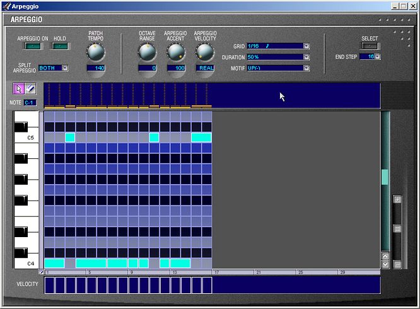Click the C4 note at step 12
This screenshot has height=309, width=420.
pos(165,263)
